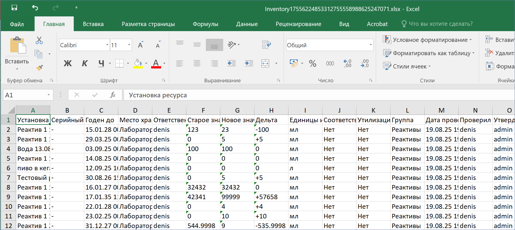Open the Условное форматирование dropdown
Viewport: 515px width, 230px height.
tap(427, 40)
